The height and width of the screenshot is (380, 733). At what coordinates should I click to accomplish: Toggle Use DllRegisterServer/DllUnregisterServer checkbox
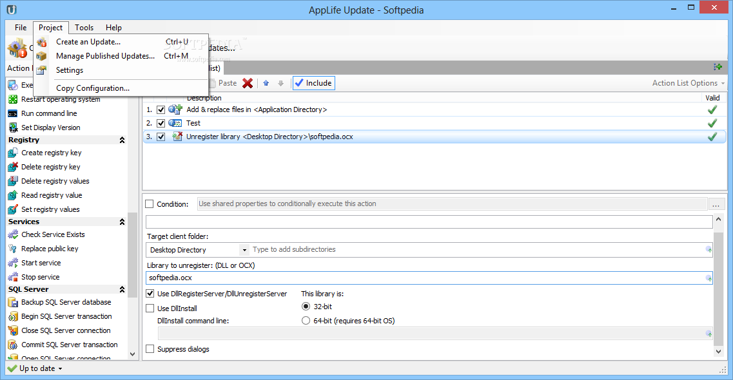[x=150, y=294]
